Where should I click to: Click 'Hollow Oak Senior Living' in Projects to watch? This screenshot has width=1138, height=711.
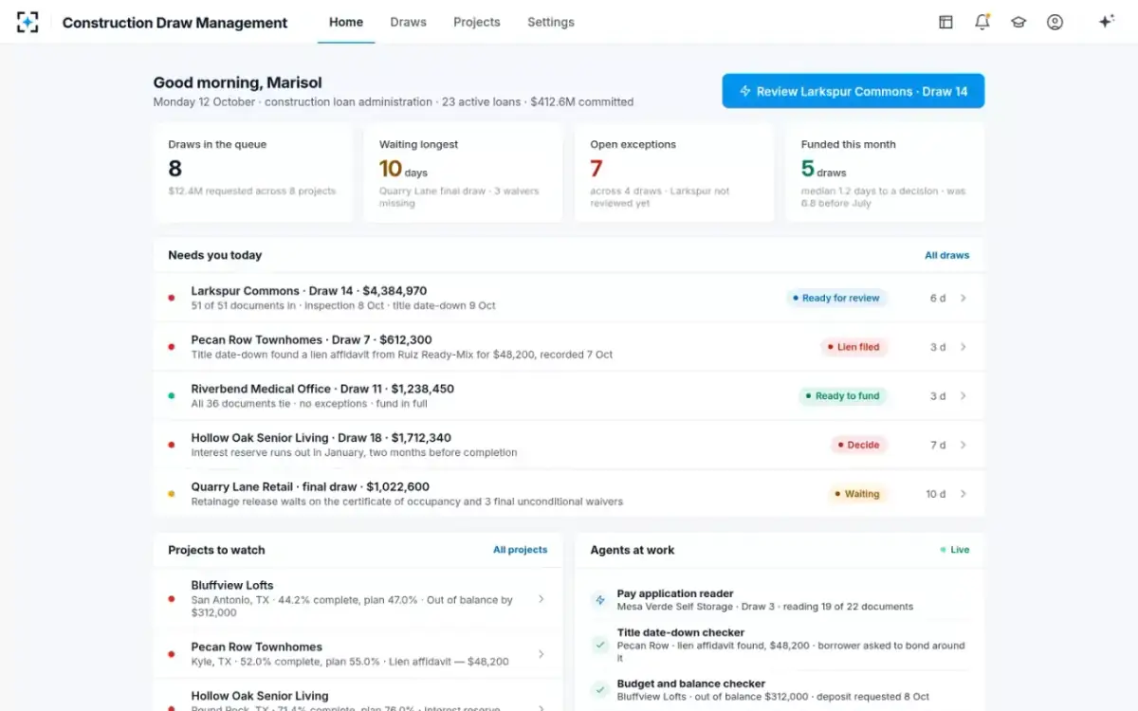pyautogui.click(x=260, y=696)
